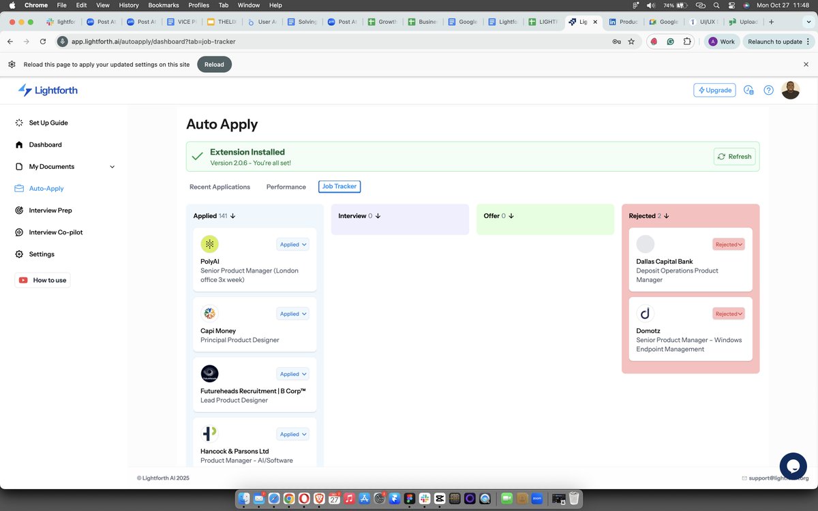Expand the My Documents chevron
Viewport: 818px width, 511px height.
coord(112,167)
